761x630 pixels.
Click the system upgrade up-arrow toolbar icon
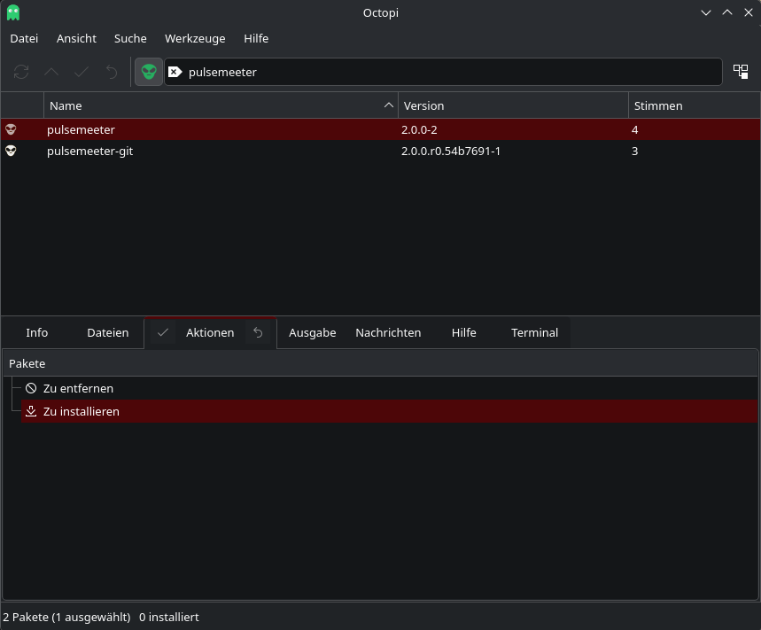point(51,72)
